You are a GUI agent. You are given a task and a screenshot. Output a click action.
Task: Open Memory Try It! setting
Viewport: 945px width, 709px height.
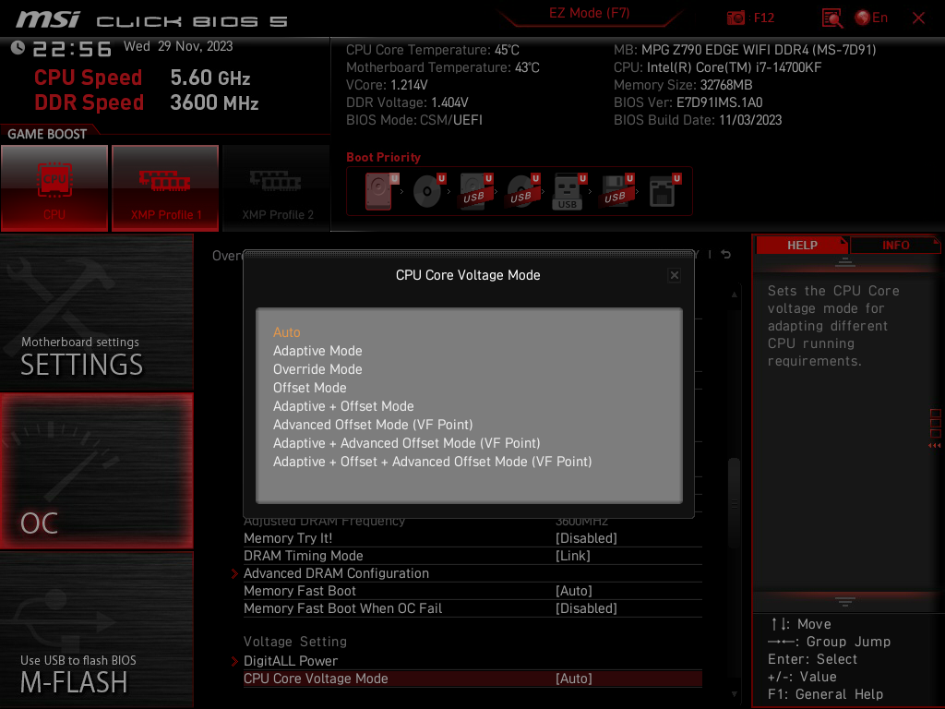(x=472, y=538)
